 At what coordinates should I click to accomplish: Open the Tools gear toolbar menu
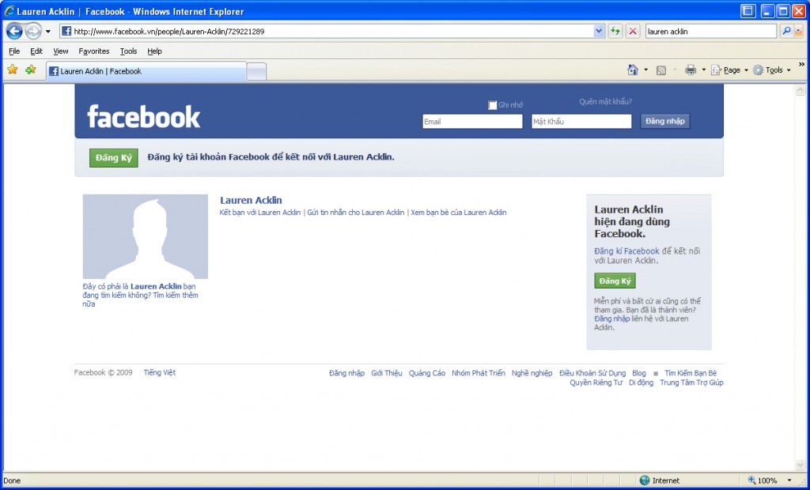tap(772, 70)
